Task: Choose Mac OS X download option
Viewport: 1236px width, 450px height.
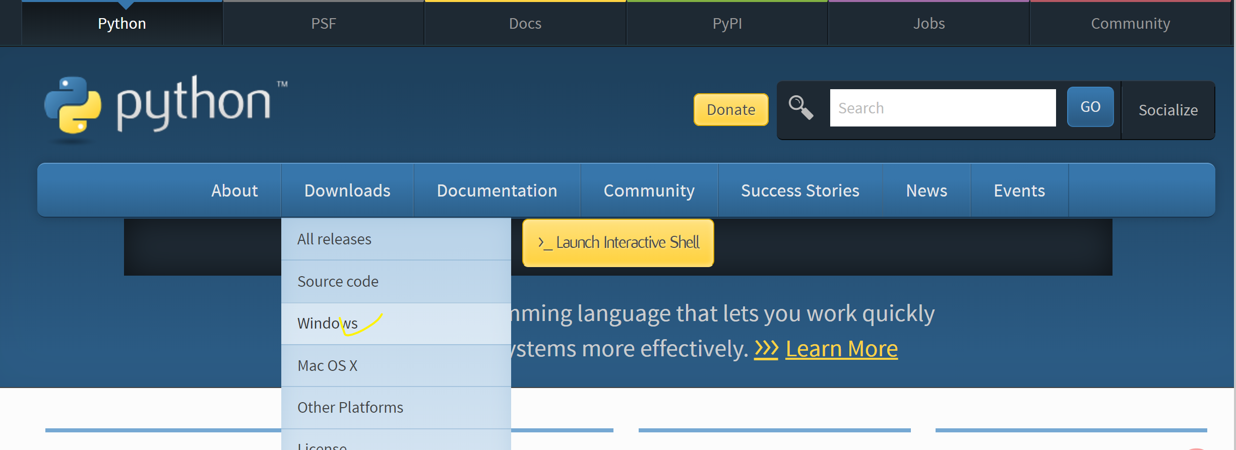Action: click(x=396, y=365)
